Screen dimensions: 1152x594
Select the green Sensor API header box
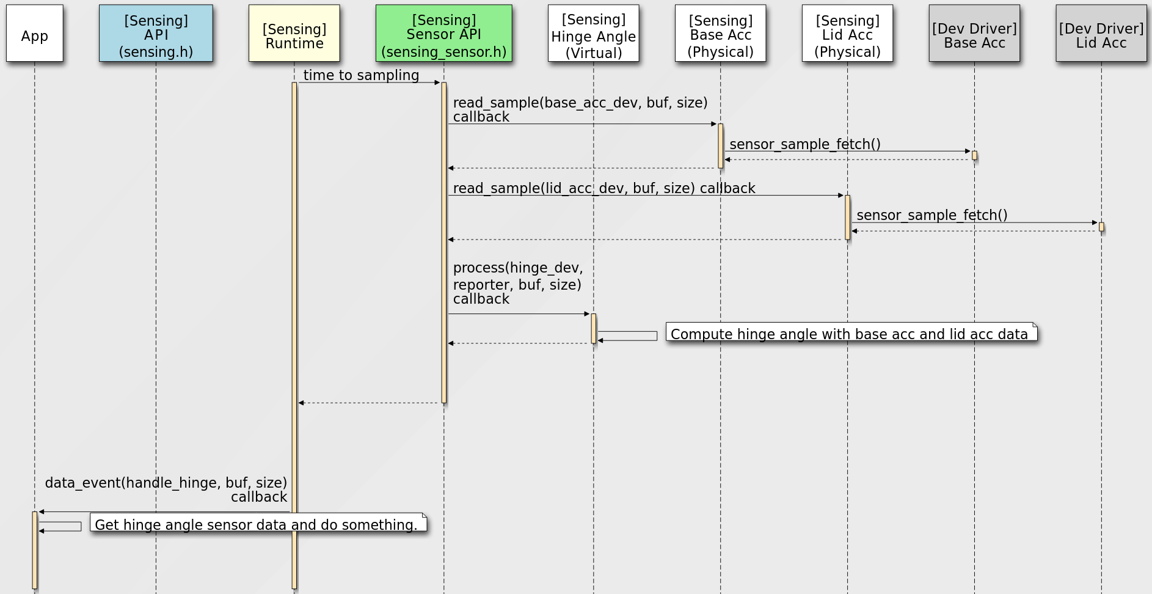[x=445, y=34]
